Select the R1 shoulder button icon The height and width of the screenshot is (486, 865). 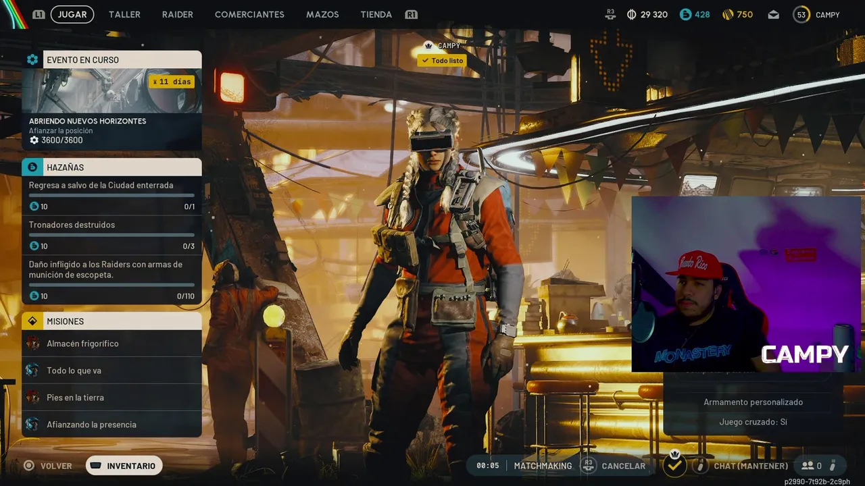pos(411,14)
